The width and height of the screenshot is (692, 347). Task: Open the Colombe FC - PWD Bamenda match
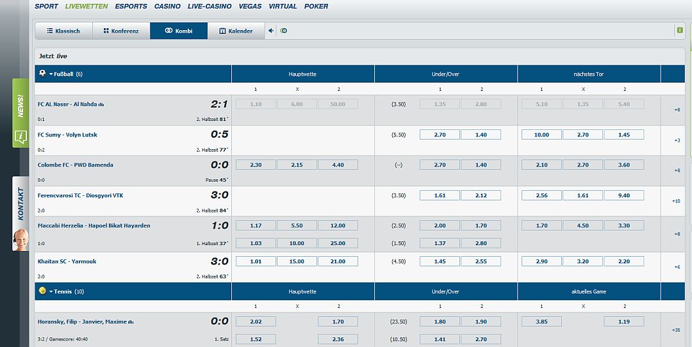click(x=76, y=165)
